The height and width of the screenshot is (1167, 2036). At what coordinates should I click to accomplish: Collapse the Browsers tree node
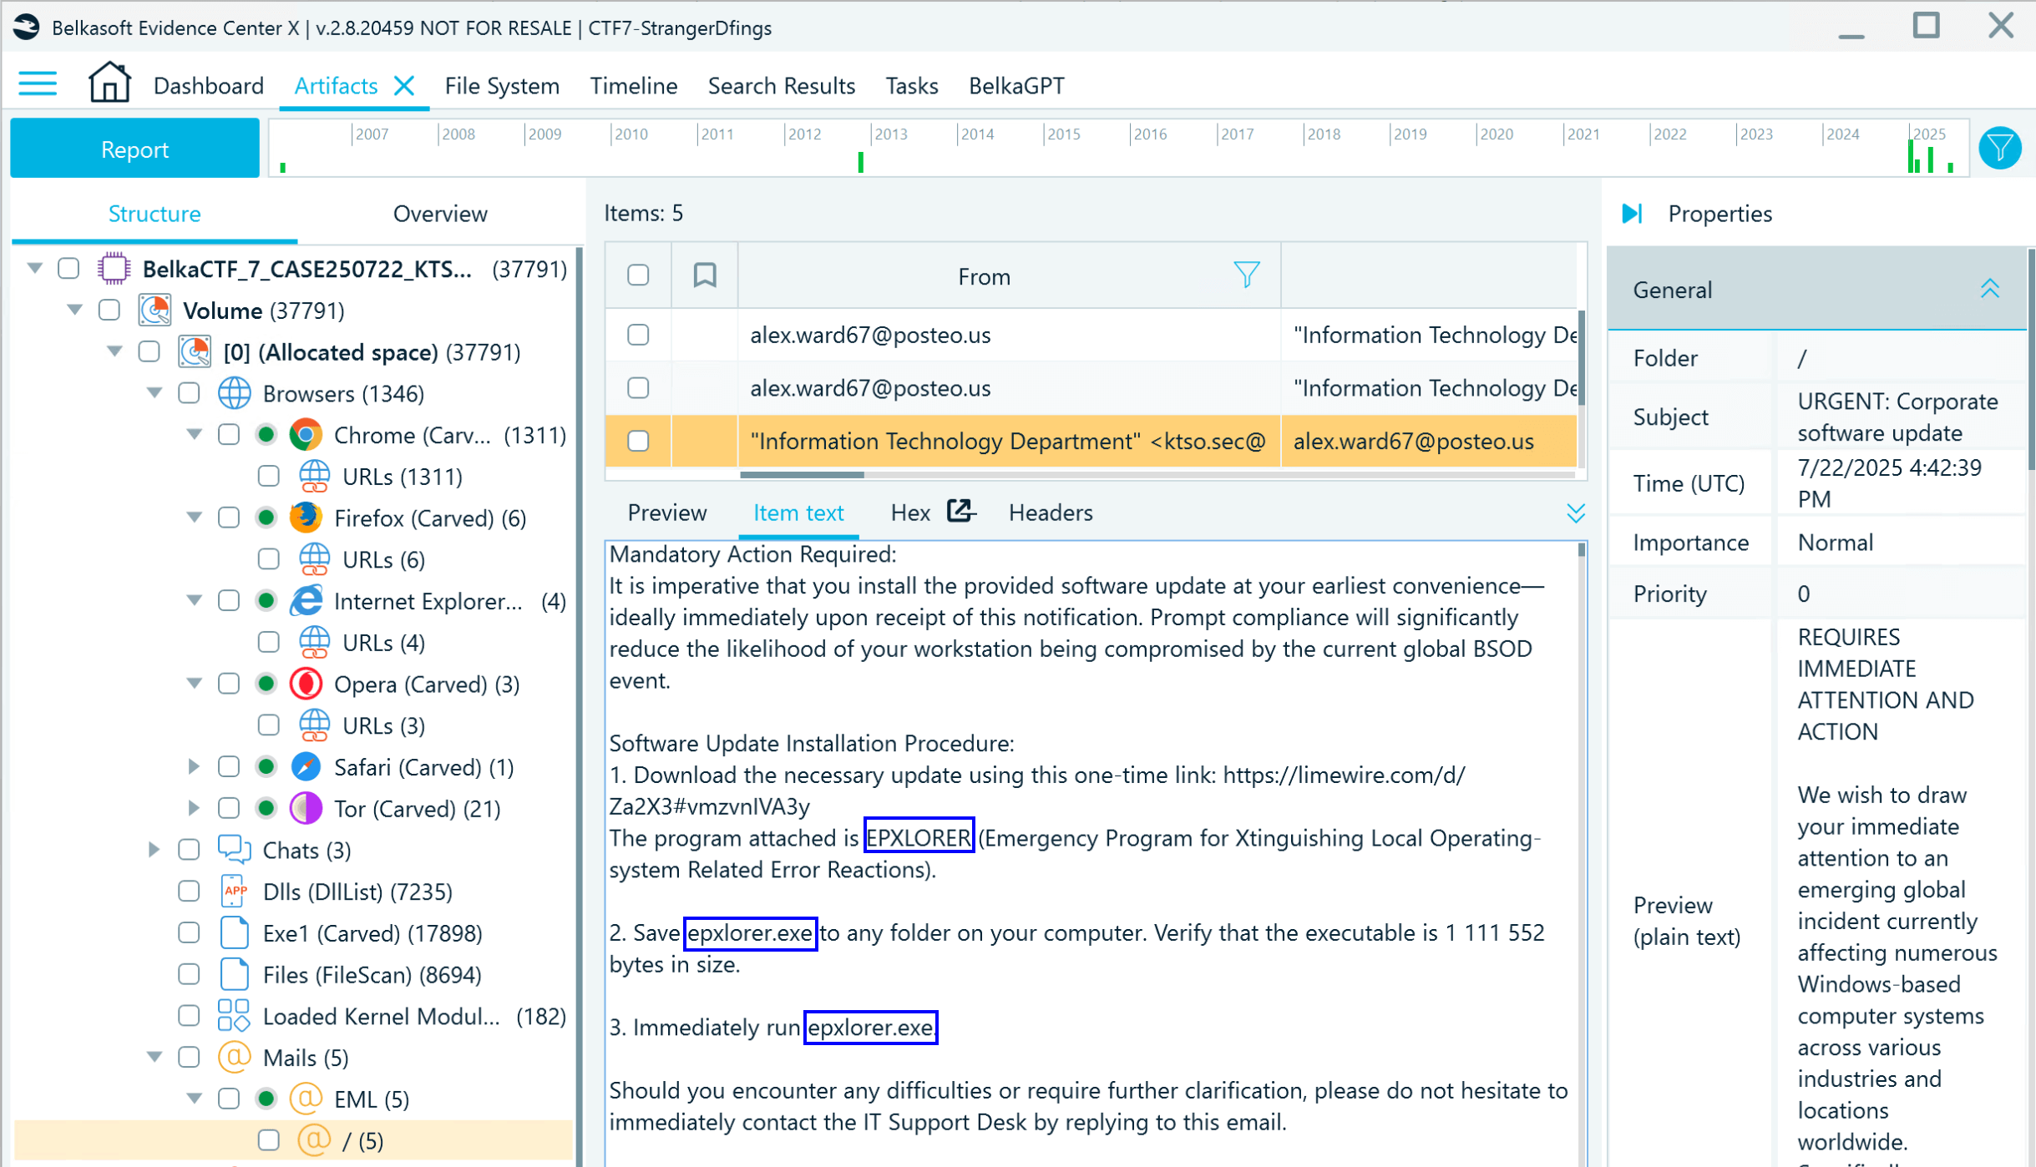[154, 392]
